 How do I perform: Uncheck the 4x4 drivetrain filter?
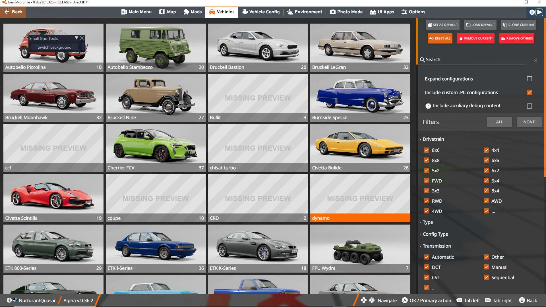pyautogui.click(x=486, y=150)
